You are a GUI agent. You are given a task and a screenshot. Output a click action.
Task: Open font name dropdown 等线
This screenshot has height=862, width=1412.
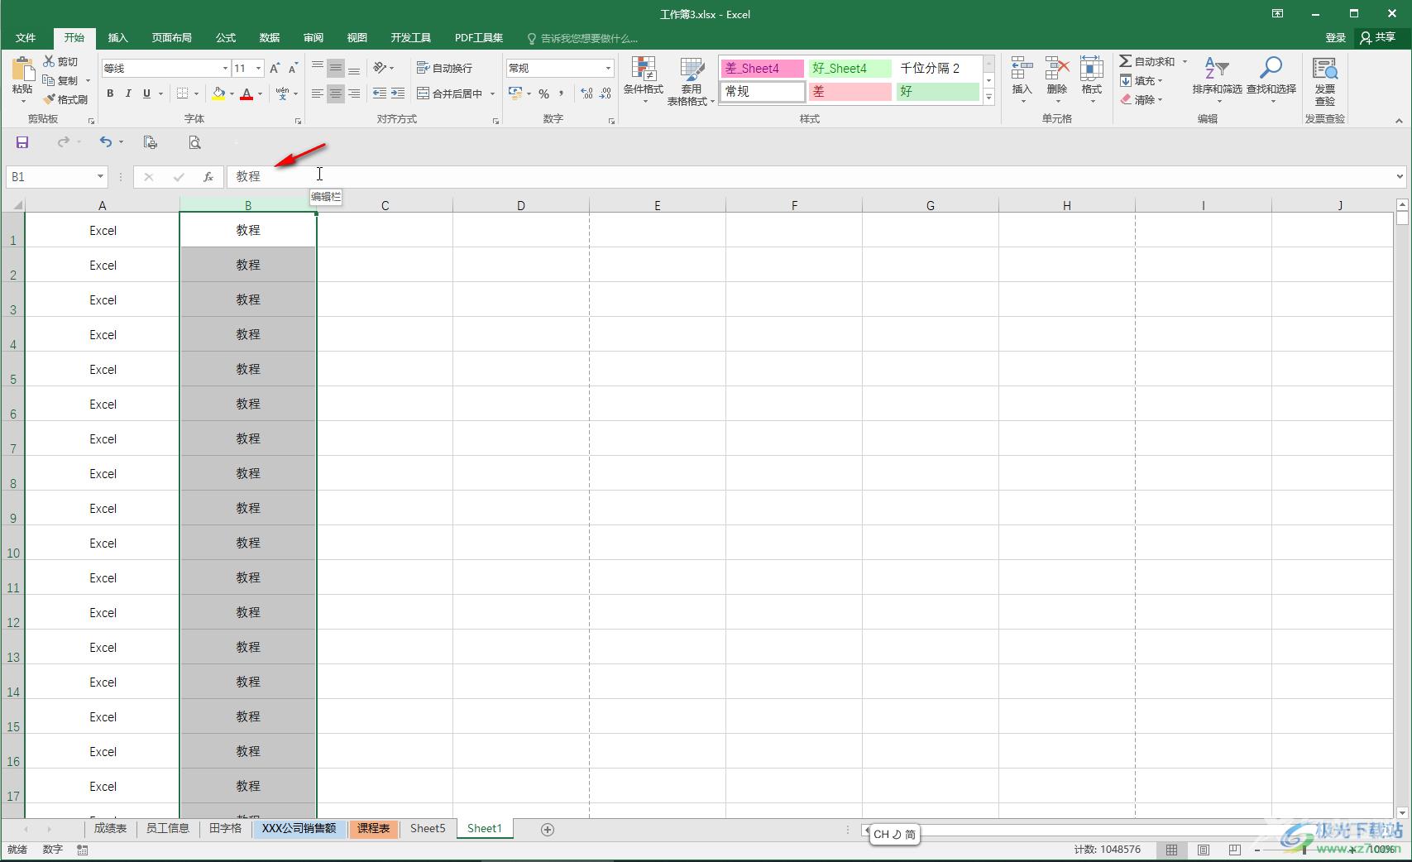[x=224, y=69]
